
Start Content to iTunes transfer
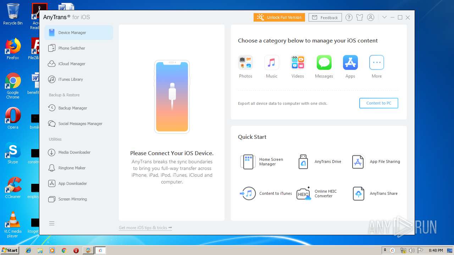(266, 194)
